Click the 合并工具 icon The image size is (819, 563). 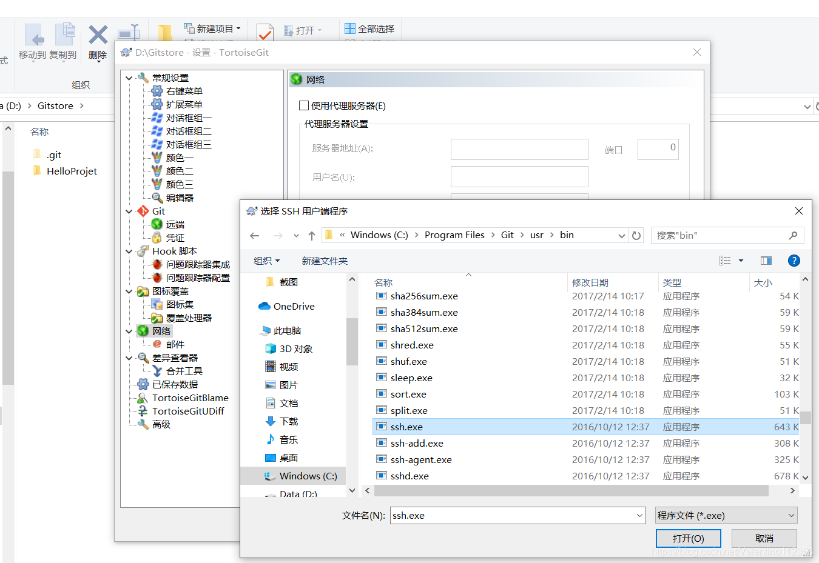coord(157,371)
